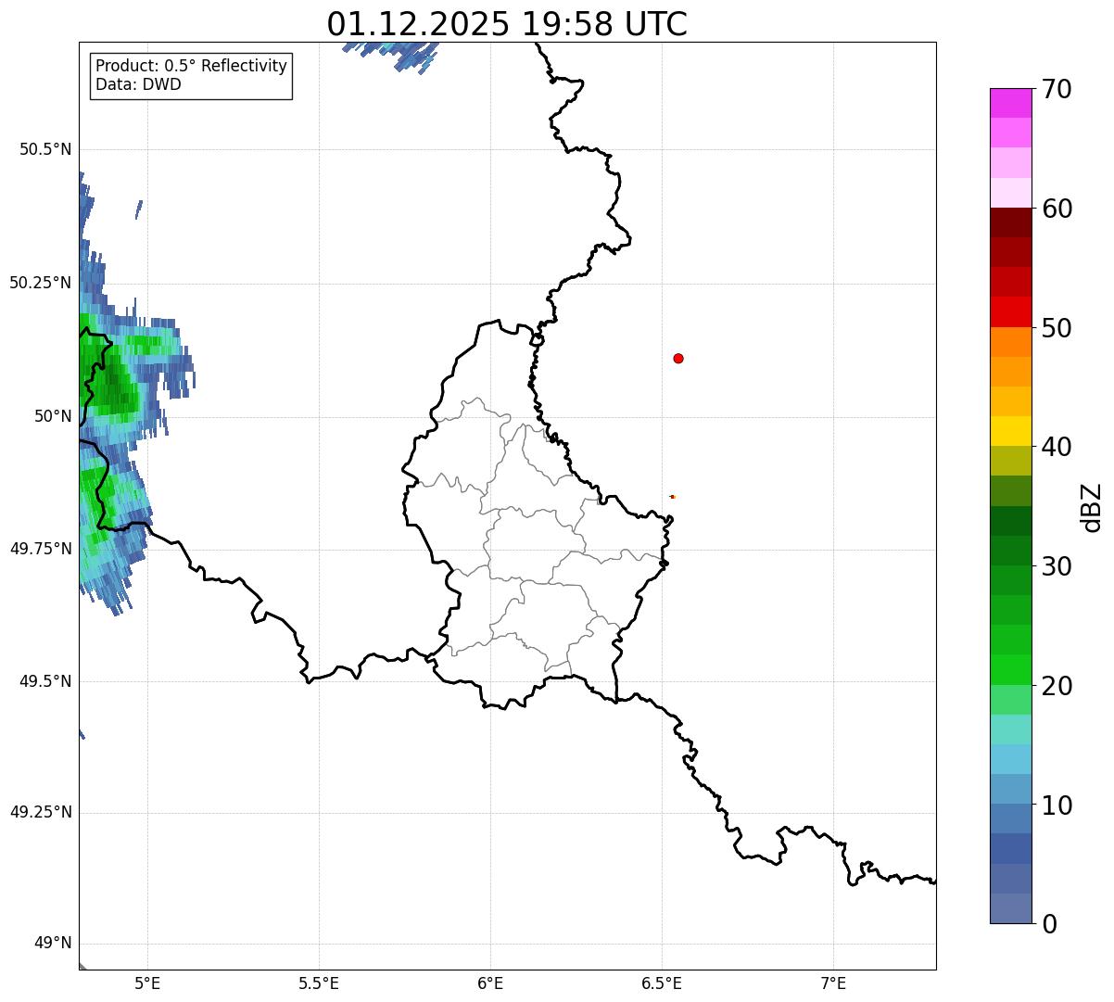
Task: Click the "Product: 0.5° Reflectivity" legend line
Action: coord(191,67)
